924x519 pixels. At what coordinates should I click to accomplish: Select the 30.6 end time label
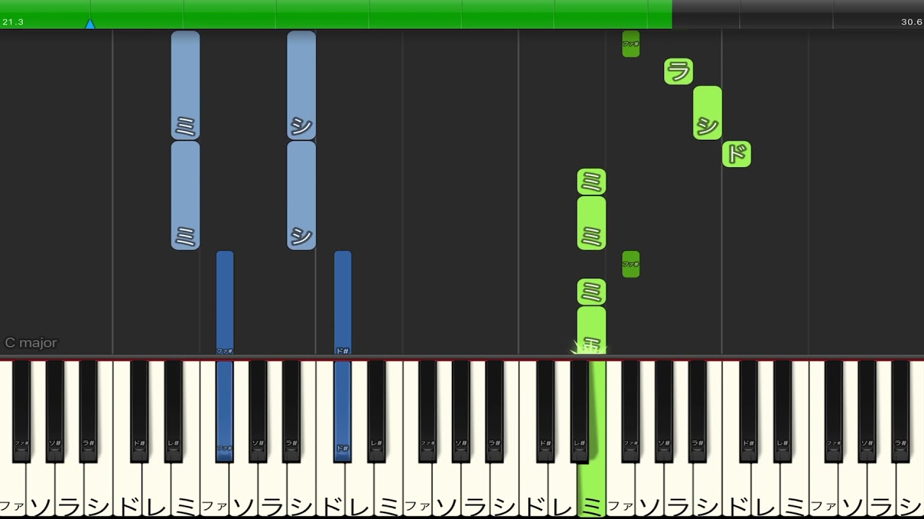(911, 22)
